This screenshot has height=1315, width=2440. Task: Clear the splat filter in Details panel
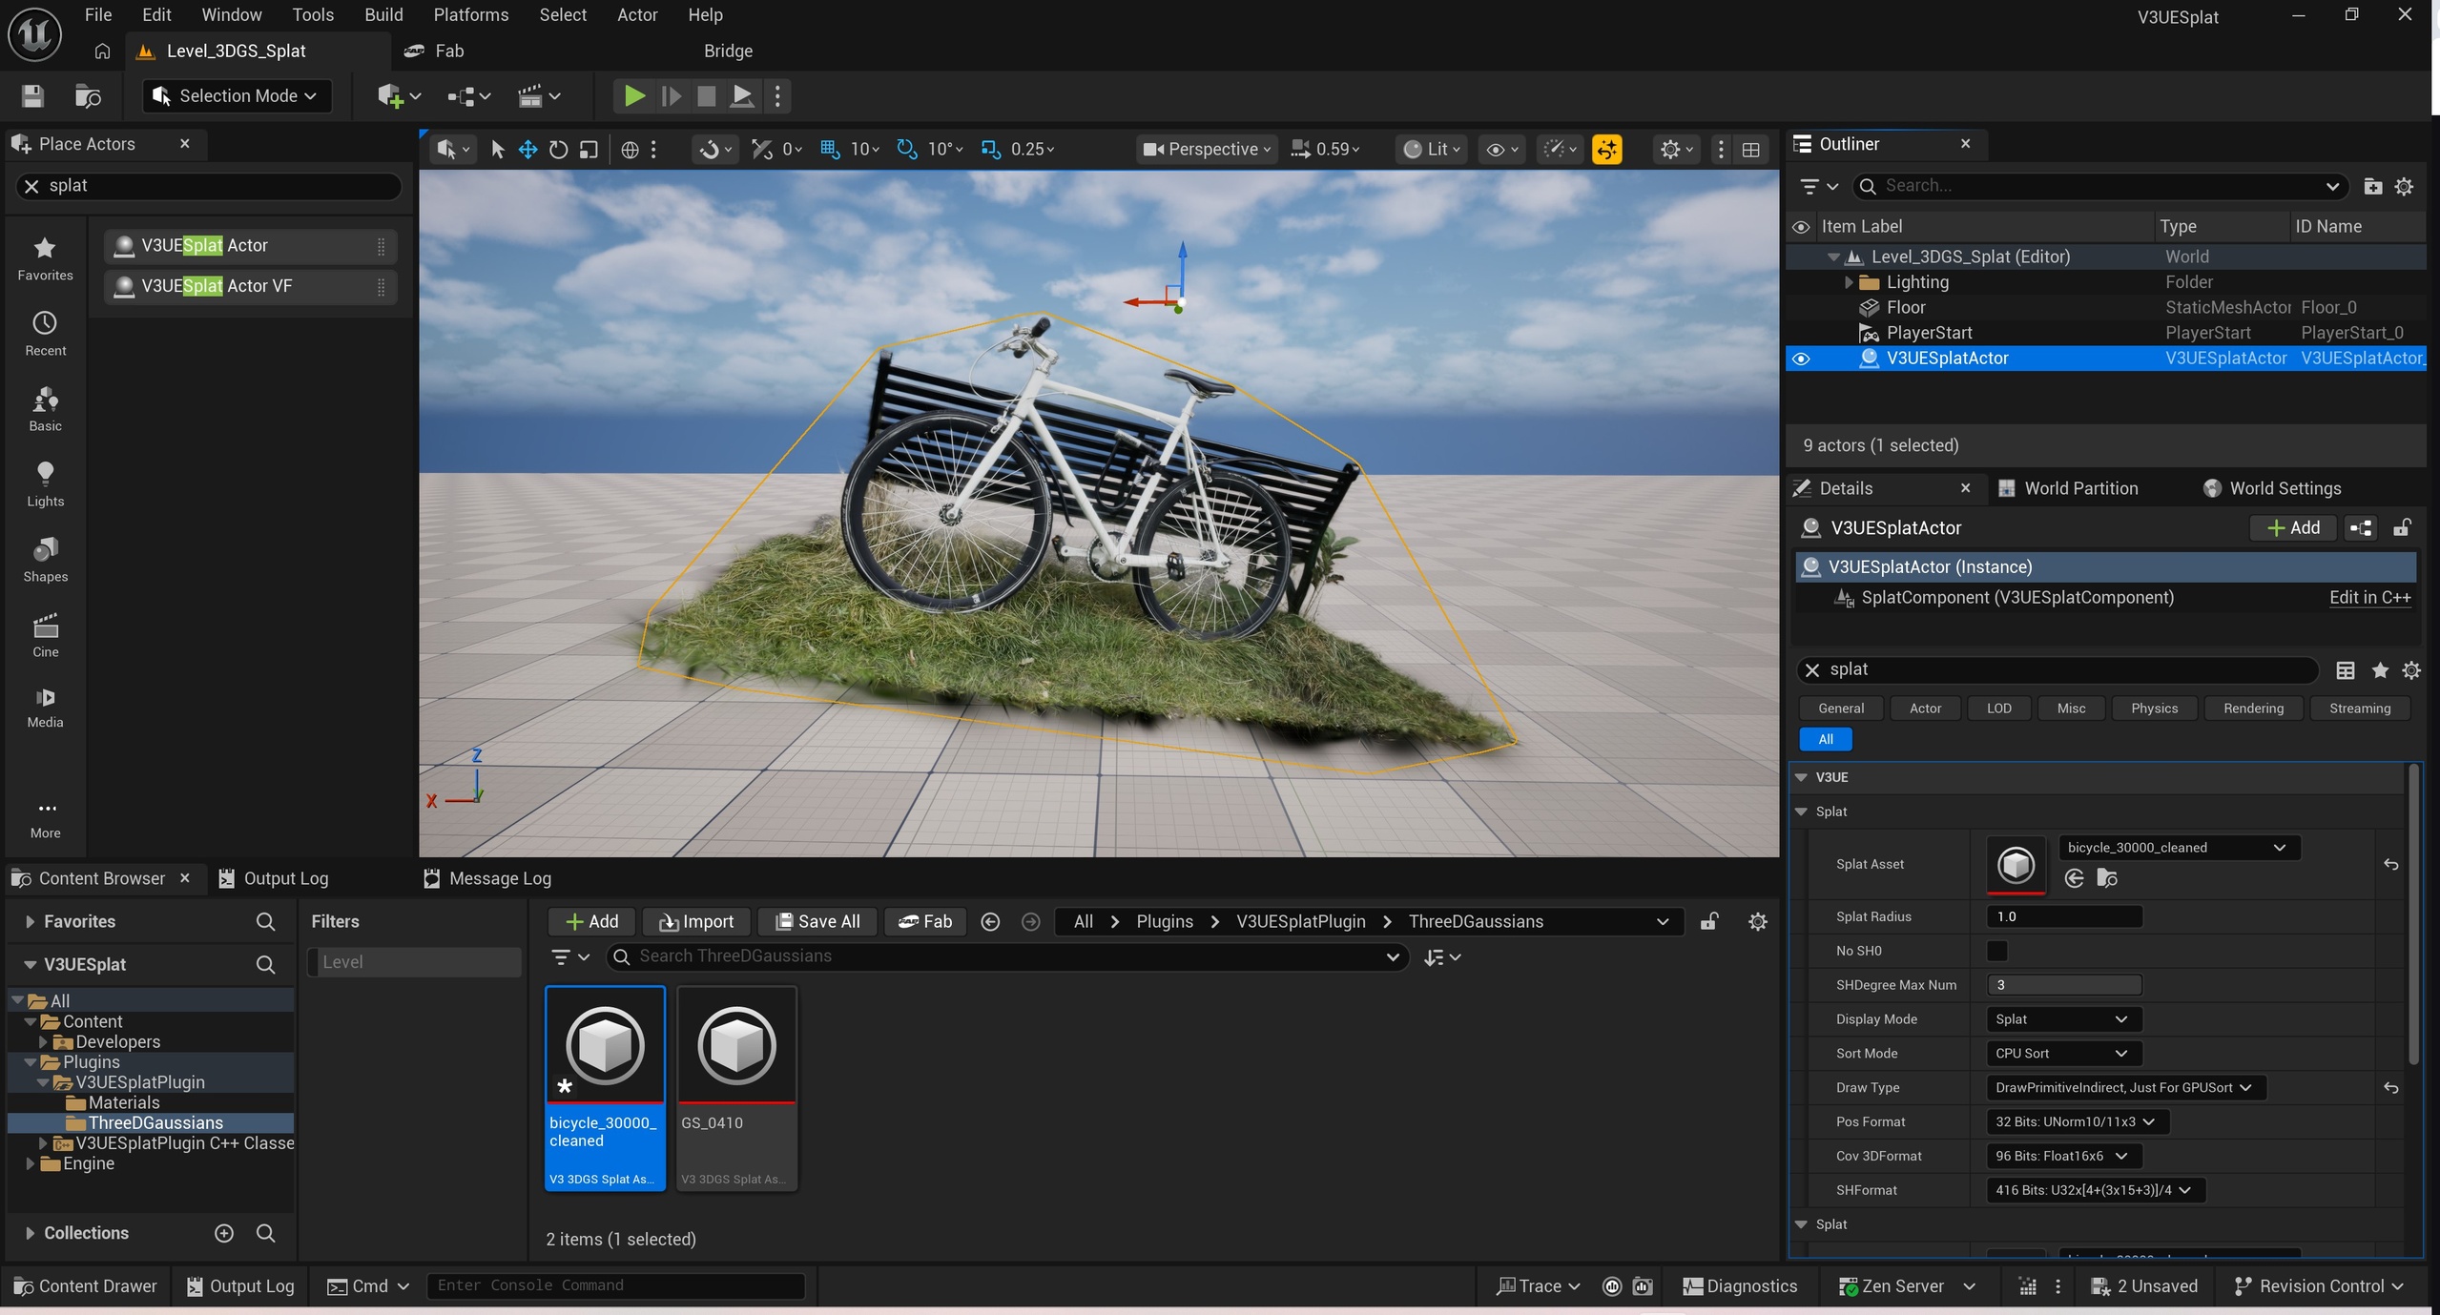point(1812,669)
